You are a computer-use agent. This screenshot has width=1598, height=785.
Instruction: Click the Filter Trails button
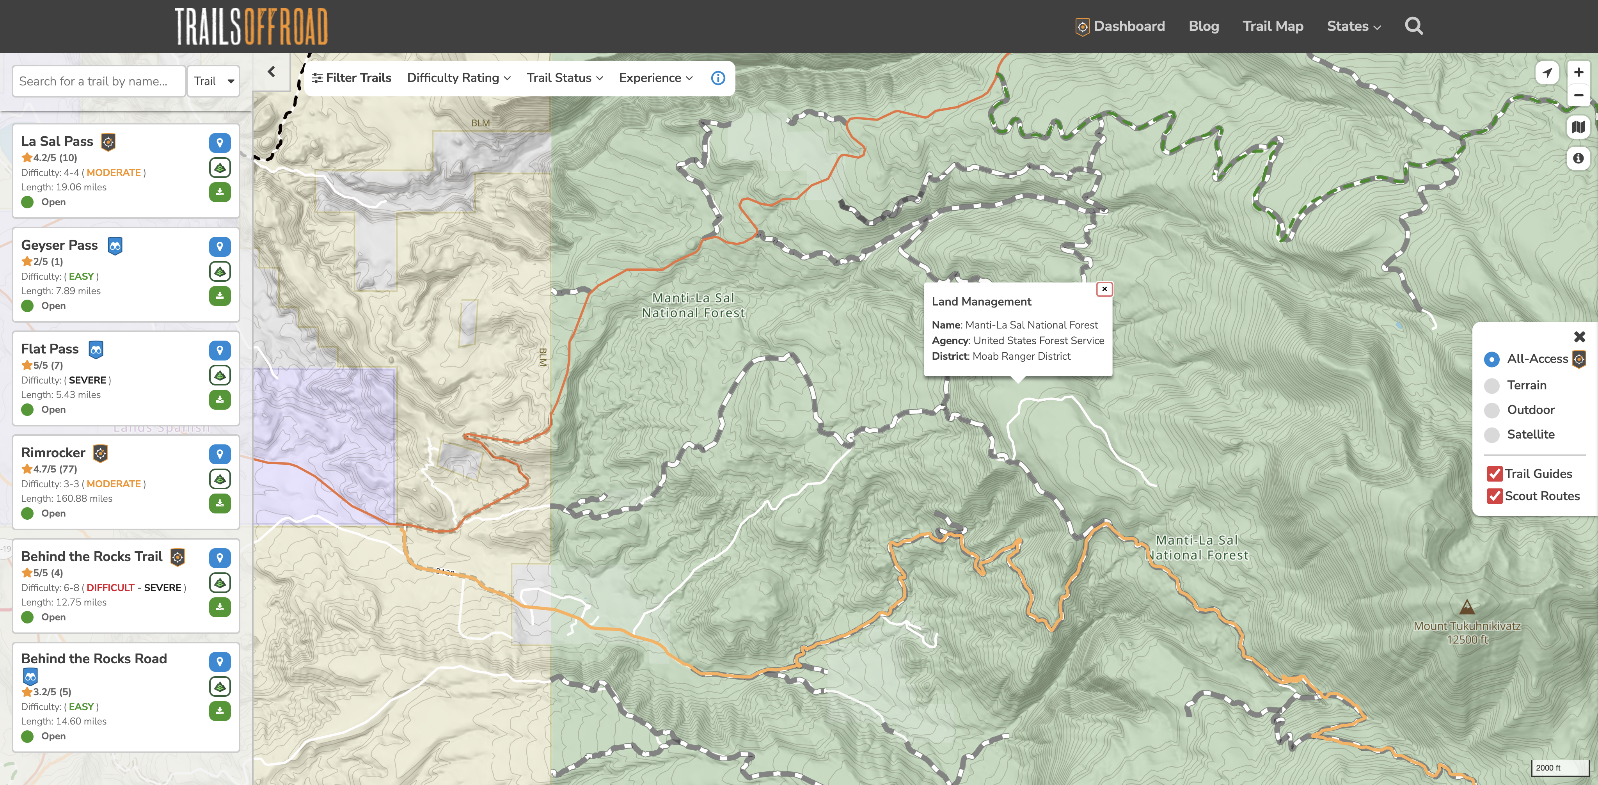(x=351, y=78)
